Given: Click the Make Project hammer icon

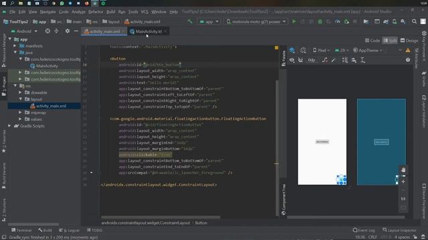Looking at the screenshot, I should pyautogui.click(x=190, y=21).
